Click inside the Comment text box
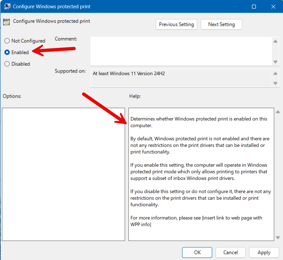Screen dimensions: 283x260 point(181,51)
